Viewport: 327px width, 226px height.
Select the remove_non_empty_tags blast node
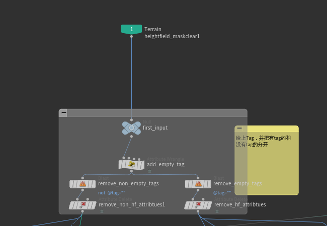tap(83, 184)
